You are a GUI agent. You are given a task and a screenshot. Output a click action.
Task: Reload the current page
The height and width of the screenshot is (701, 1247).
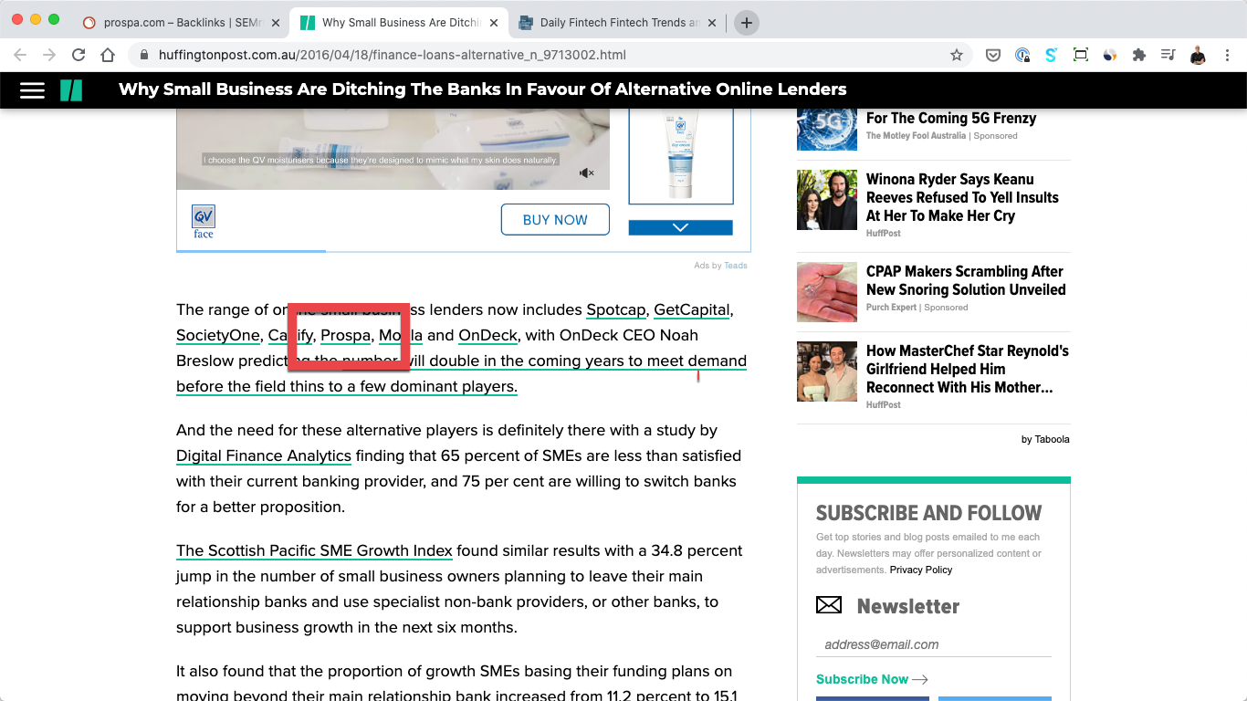pyautogui.click(x=79, y=55)
